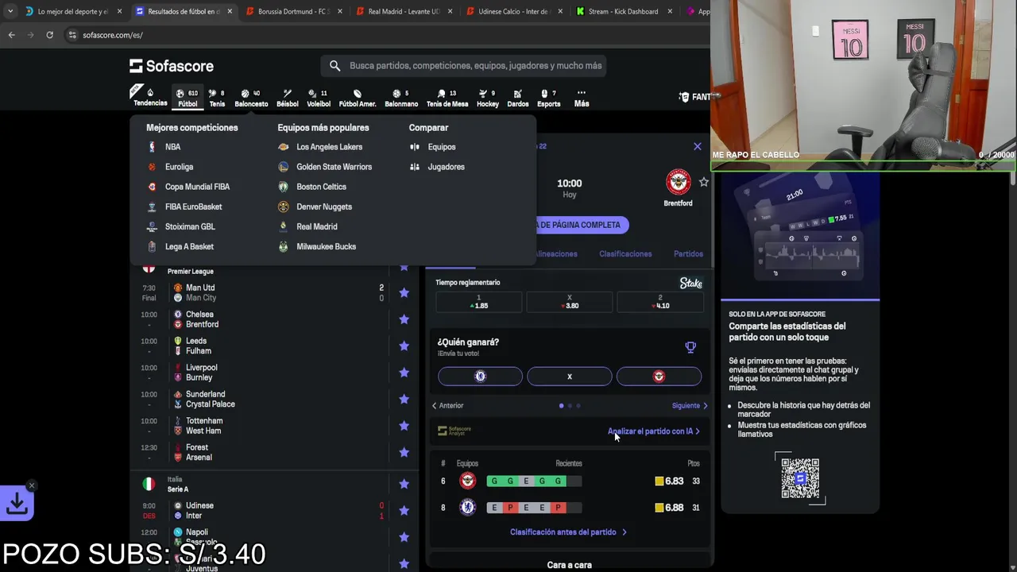
Task: Open the Real Madrid - Levante browser tab
Action: (x=403, y=12)
